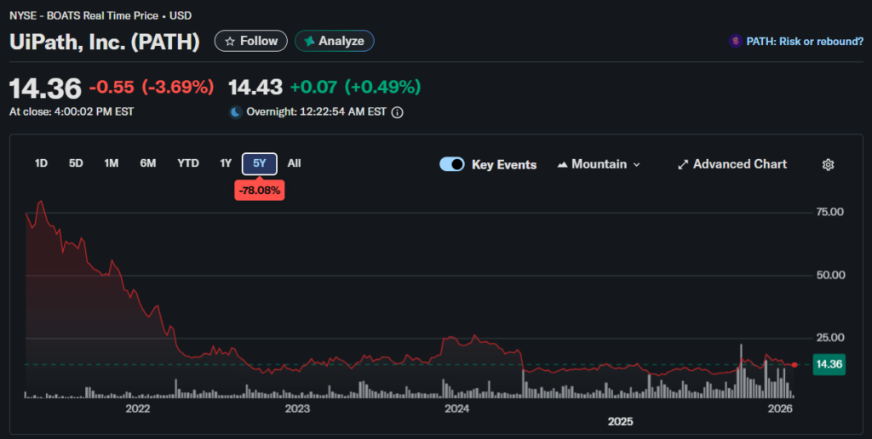This screenshot has width=872, height=439.
Task: Show the All time range
Action: pos(294,163)
